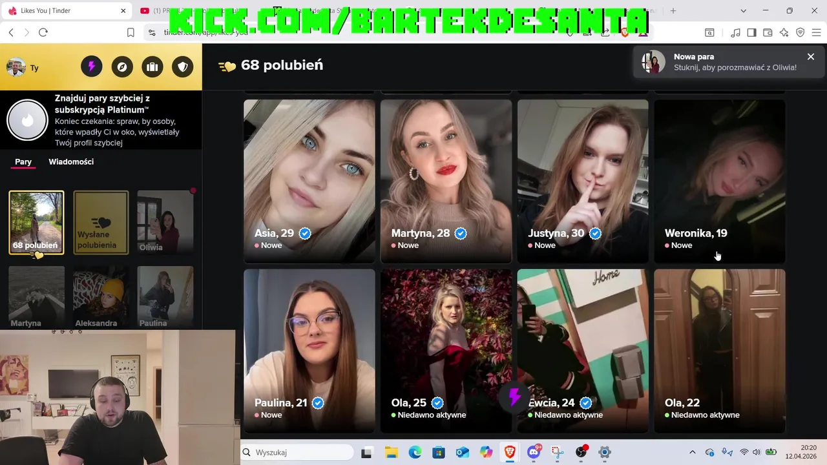Viewport: 827px width, 465px height.
Task: Toggle the Brave sidebar panel icon
Action: click(x=751, y=32)
